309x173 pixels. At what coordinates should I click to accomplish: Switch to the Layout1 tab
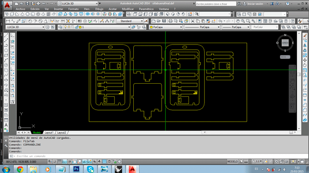pos(49,133)
